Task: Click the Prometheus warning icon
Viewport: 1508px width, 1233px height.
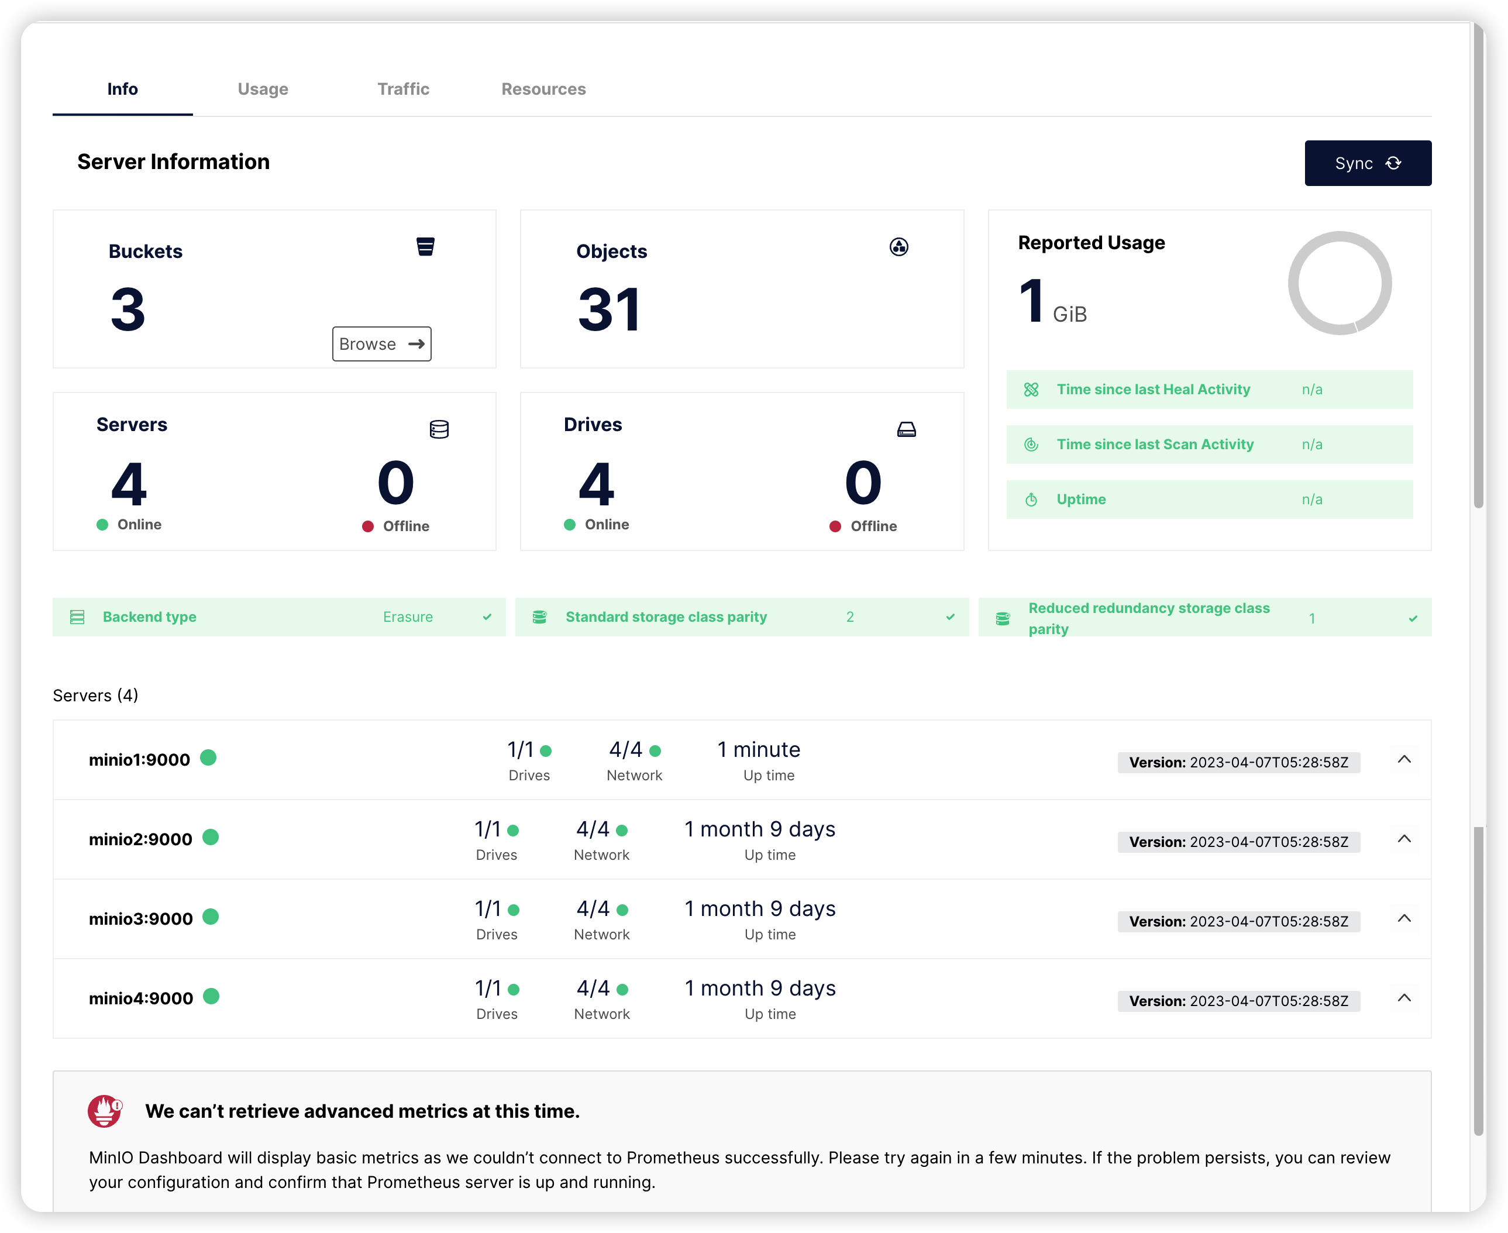Action: pyautogui.click(x=105, y=1111)
